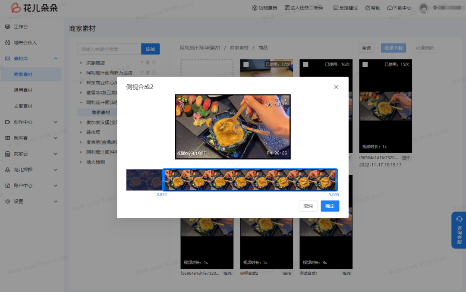Tick checkbox on 已使用: 17次 card
The image size is (466, 292).
(x=246, y=64)
